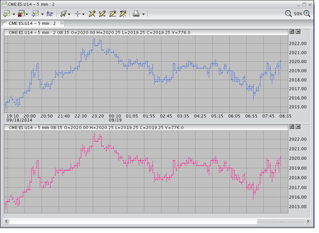This screenshot has width=319, height=233.
Task: Expand the blue-arrow chart dropdown
Action: (42, 14)
